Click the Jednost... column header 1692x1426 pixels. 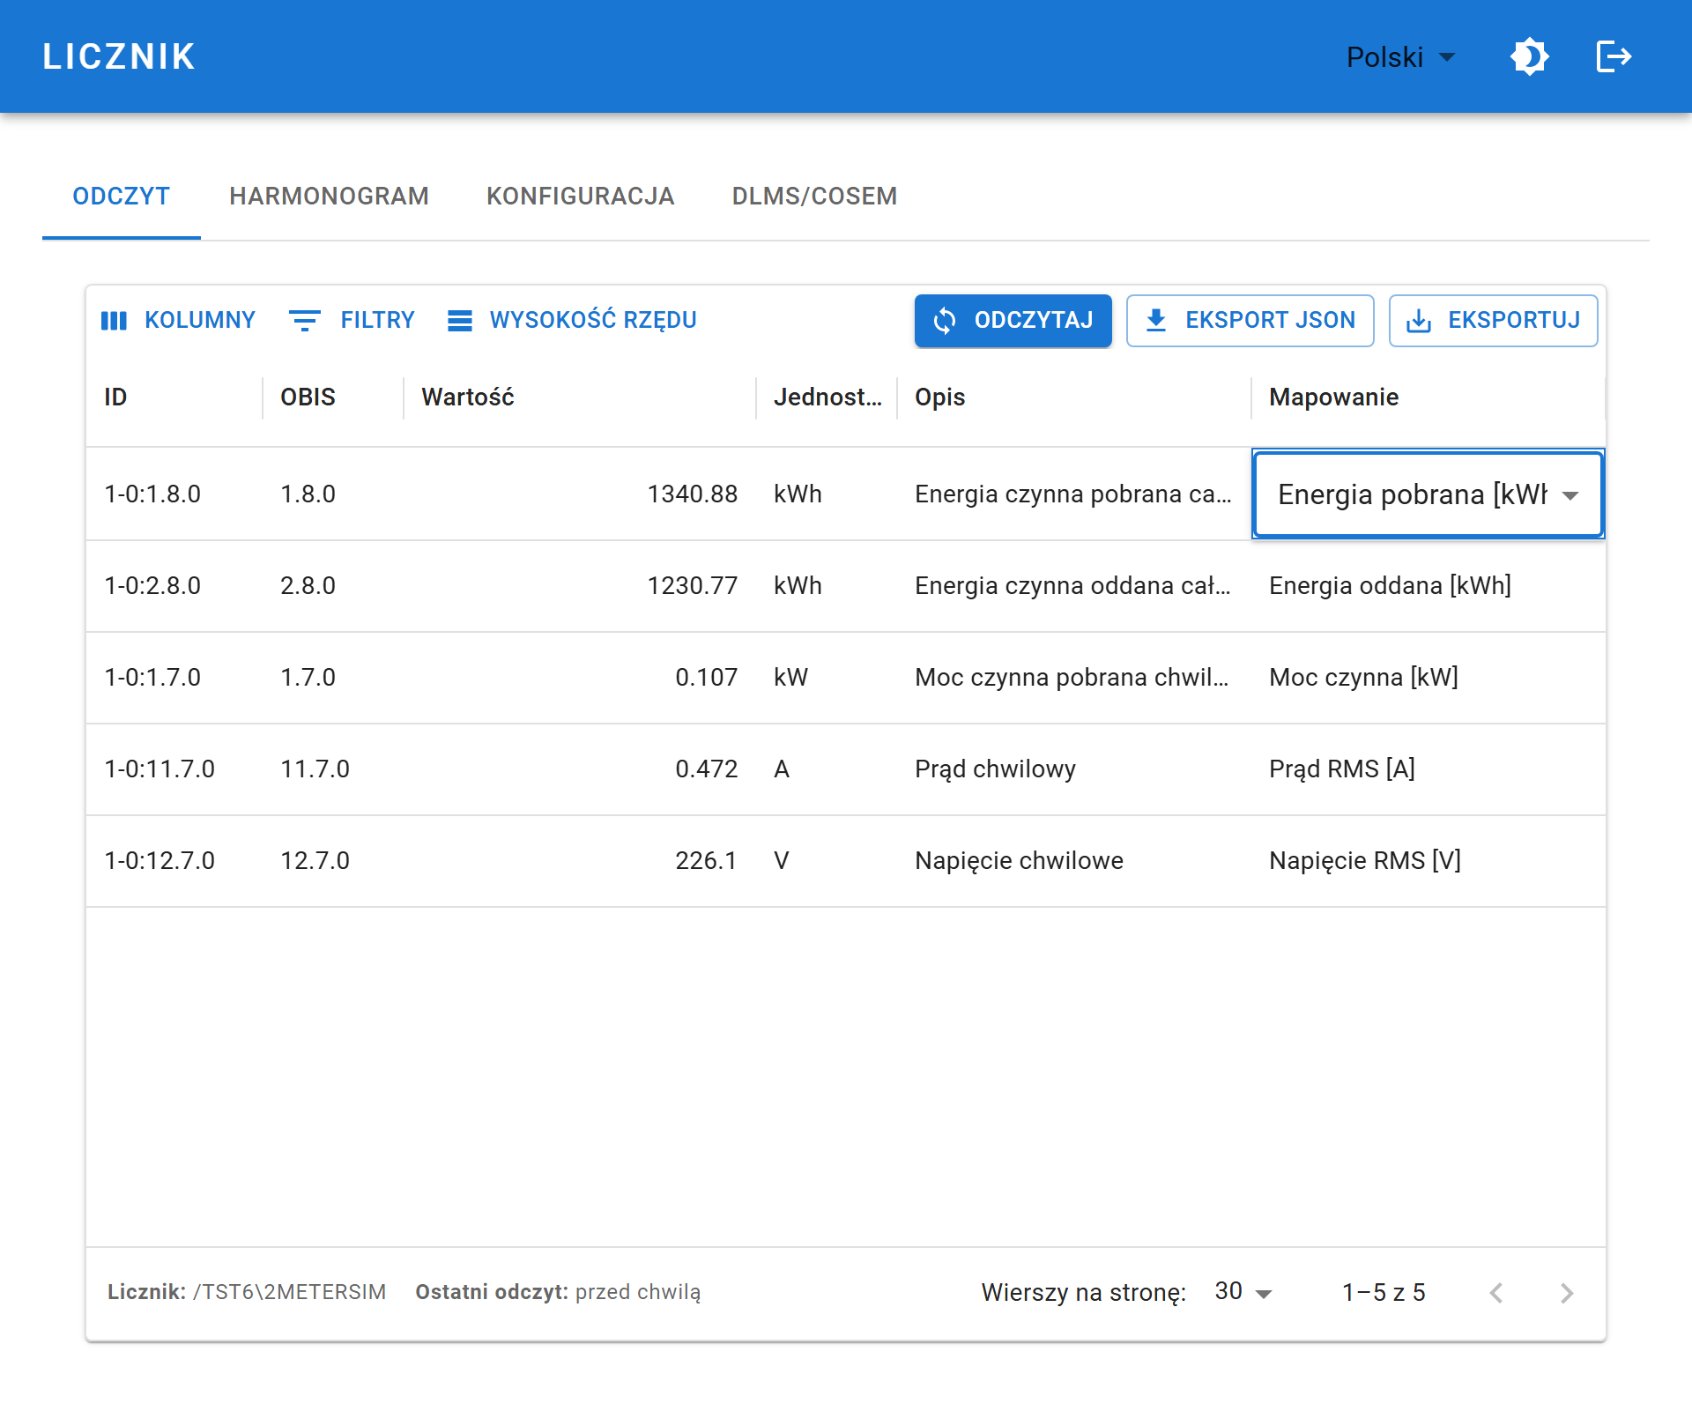[827, 397]
